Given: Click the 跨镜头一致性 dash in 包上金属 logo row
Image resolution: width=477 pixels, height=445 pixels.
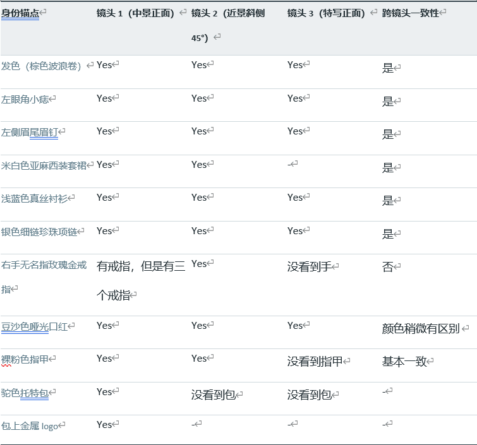Looking at the screenshot, I should 384,424.
